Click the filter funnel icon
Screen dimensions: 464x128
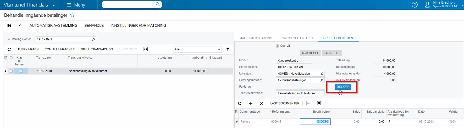coord(228,49)
